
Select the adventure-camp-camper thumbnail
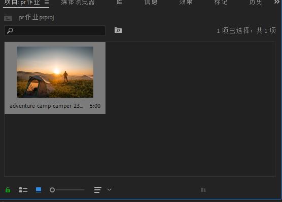pos(55,72)
